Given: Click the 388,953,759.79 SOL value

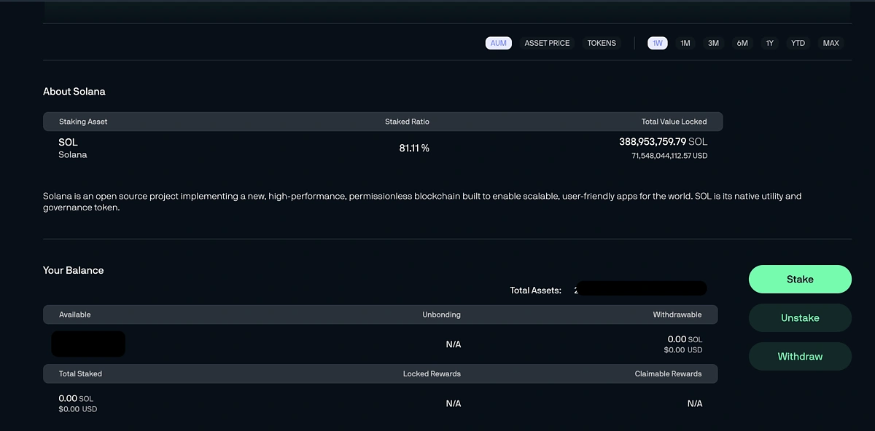Looking at the screenshot, I should 663,142.
